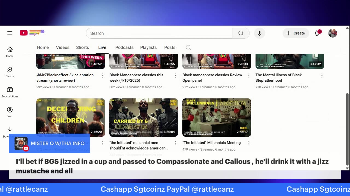Open 'The Mental Illness of Black Stepfatherhood' title
Image resolution: width=350 pixels, height=196 pixels.
click(279, 78)
